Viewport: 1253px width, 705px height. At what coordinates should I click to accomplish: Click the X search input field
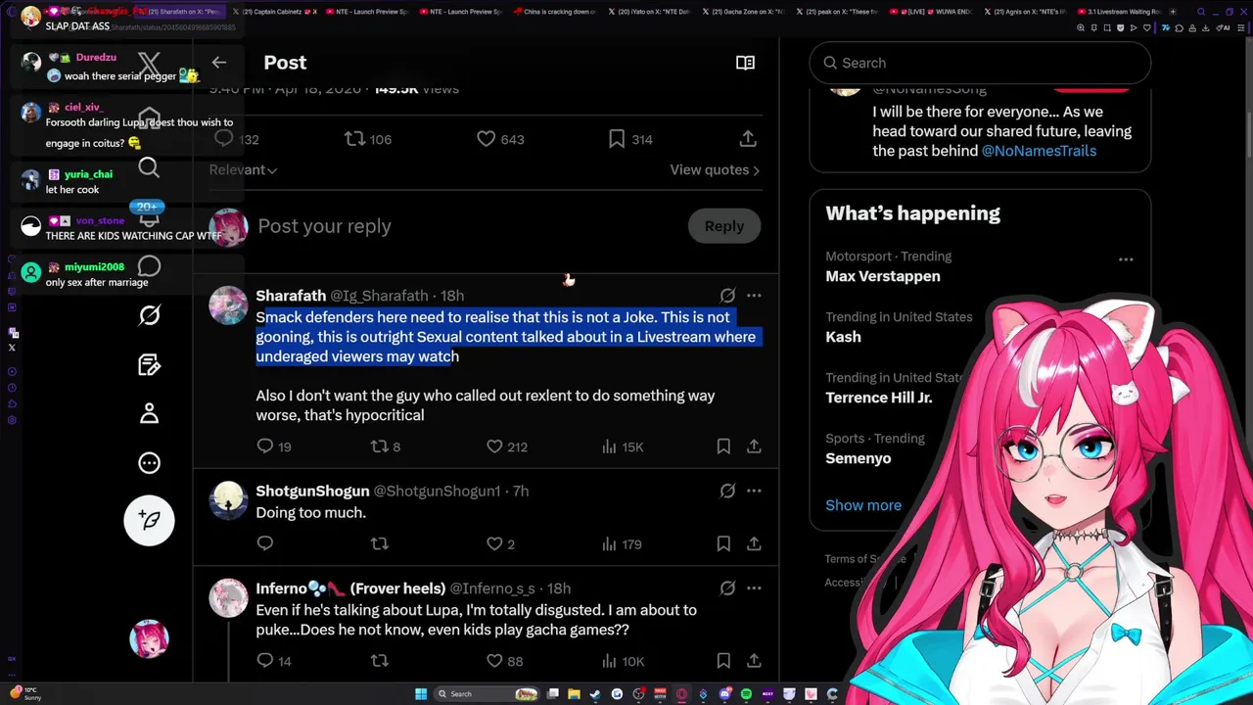tap(980, 63)
